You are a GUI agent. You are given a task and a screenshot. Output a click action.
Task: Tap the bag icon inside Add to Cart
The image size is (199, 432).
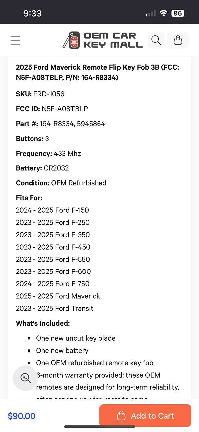(122, 416)
